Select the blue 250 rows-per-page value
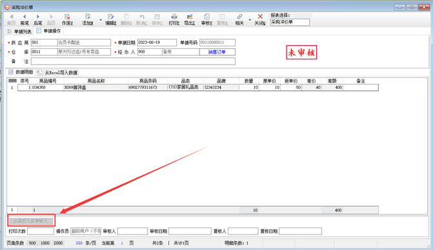433x250 pixels. coord(79,243)
